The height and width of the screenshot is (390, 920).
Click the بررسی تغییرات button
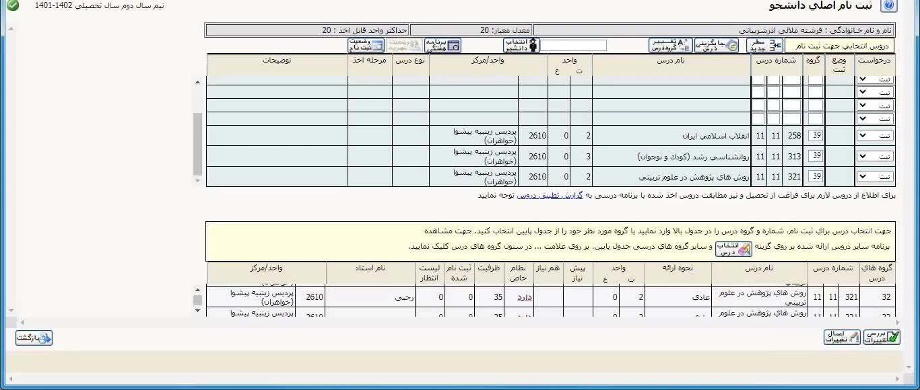[x=882, y=338]
